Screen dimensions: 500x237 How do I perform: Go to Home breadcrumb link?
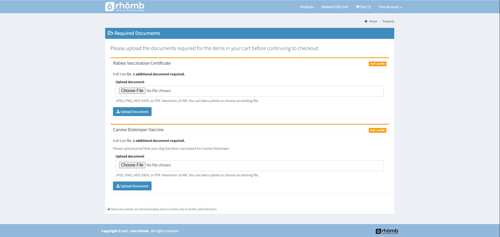tap(373, 21)
